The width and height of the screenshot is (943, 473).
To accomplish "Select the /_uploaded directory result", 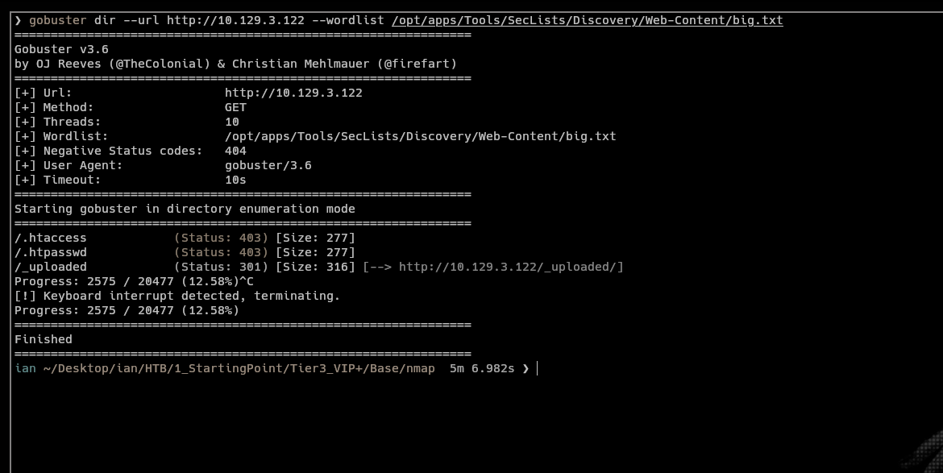I will point(50,267).
